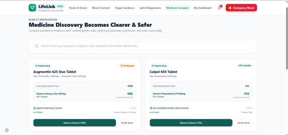Click Amoxicillin + Clavulanic Acid salt line

(x=60, y=76)
